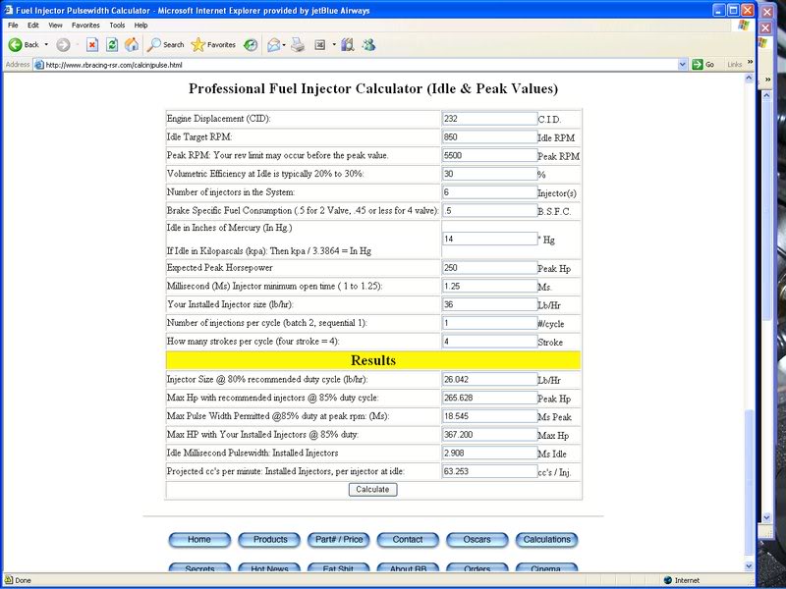The width and height of the screenshot is (786, 589).
Task: Click the grey Forward arrow button
Action: pos(63,45)
